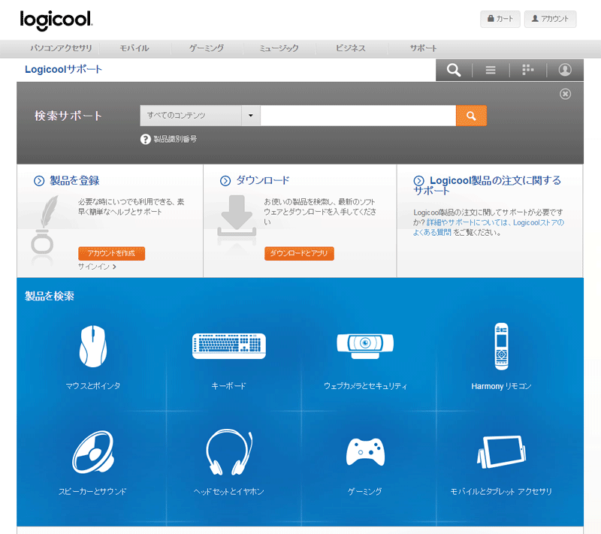Open the 製品を登録 heading
The image size is (601, 534).
[74, 180]
